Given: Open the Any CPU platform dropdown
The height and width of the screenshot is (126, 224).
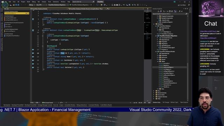Looking at the screenshot, I should (x=41, y=5).
